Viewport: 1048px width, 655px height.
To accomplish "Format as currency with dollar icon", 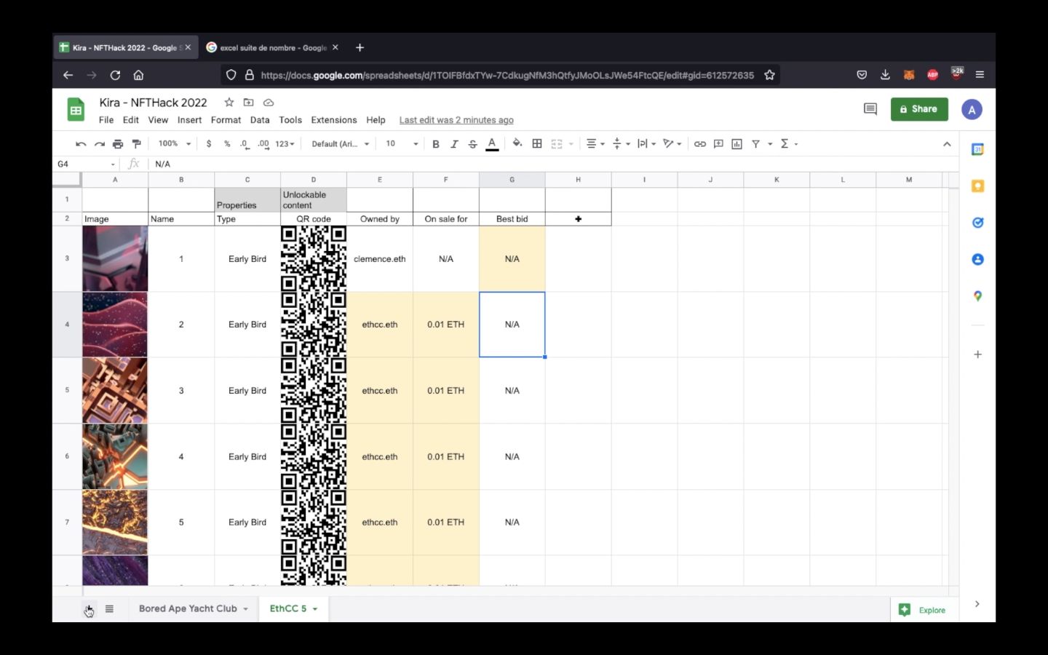I will [209, 144].
